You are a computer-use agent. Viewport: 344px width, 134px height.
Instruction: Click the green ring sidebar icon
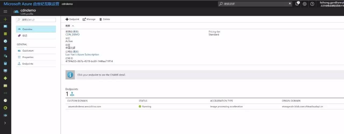5,108
